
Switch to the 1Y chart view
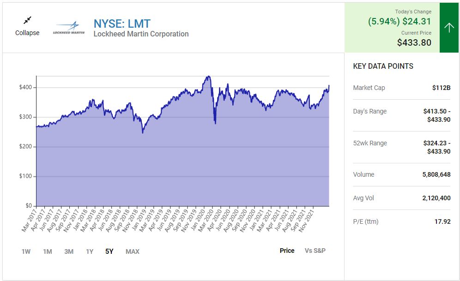[x=90, y=251]
